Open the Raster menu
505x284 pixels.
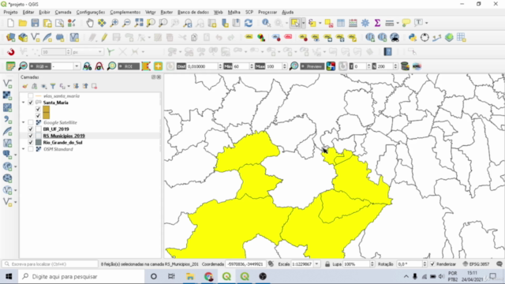point(166,12)
